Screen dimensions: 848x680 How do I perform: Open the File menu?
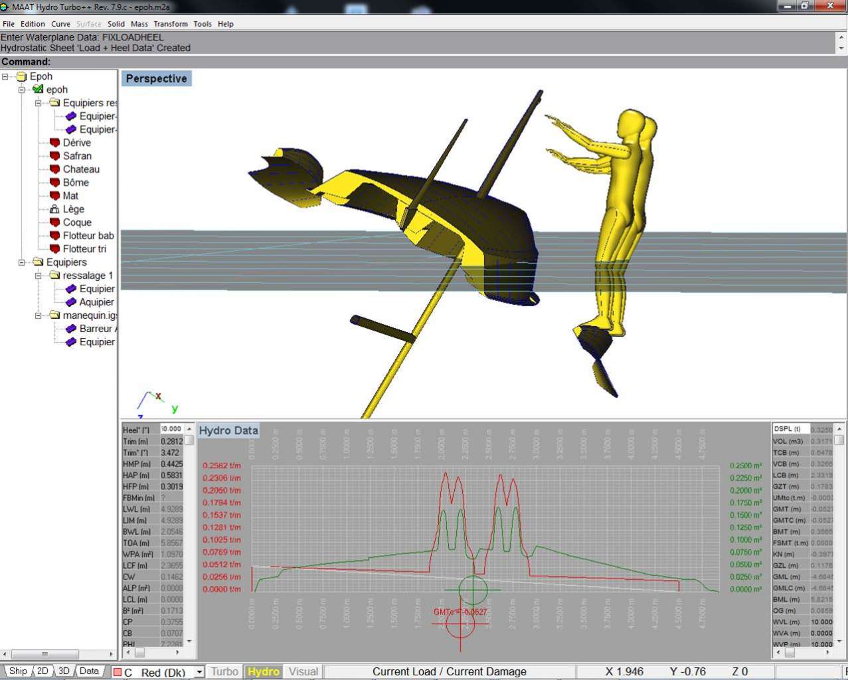(x=9, y=24)
